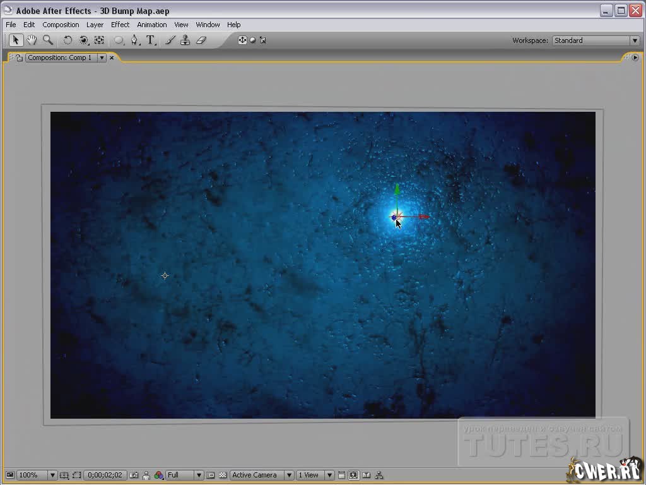Open the Active Camera view dropdown

click(262, 475)
